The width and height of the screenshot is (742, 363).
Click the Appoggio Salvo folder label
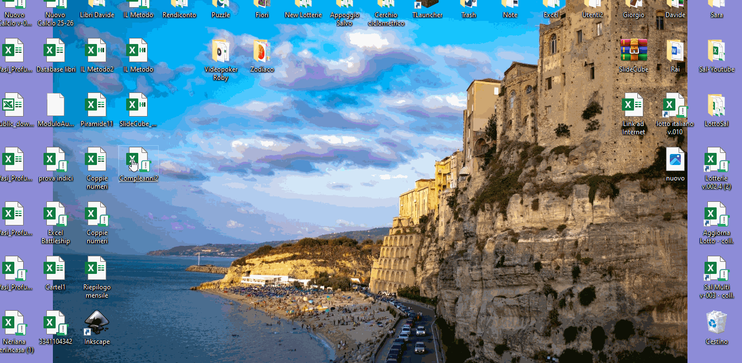(x=345, y=19)
